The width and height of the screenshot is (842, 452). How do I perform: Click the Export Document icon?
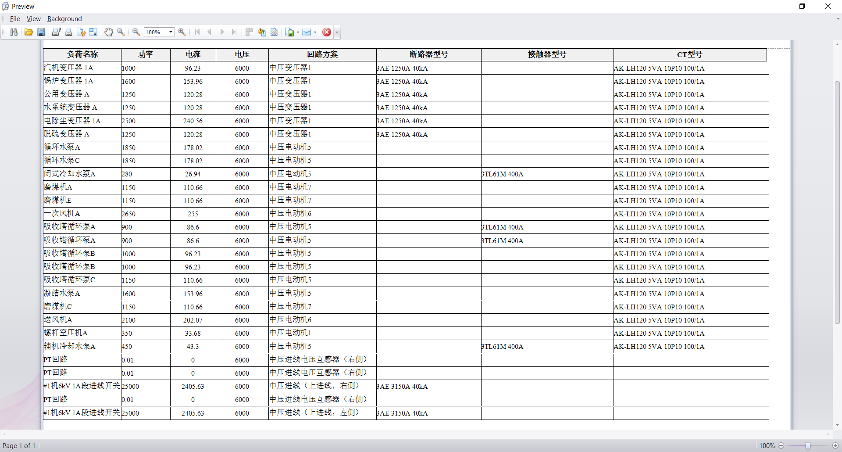click(289, 32)
